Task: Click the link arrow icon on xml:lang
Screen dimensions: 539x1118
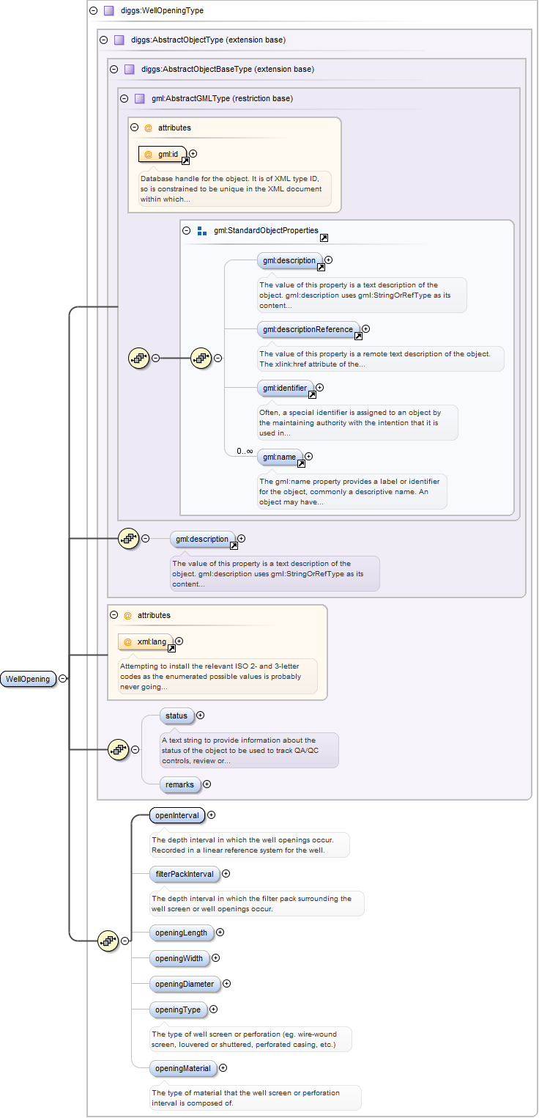Action: 171,648
